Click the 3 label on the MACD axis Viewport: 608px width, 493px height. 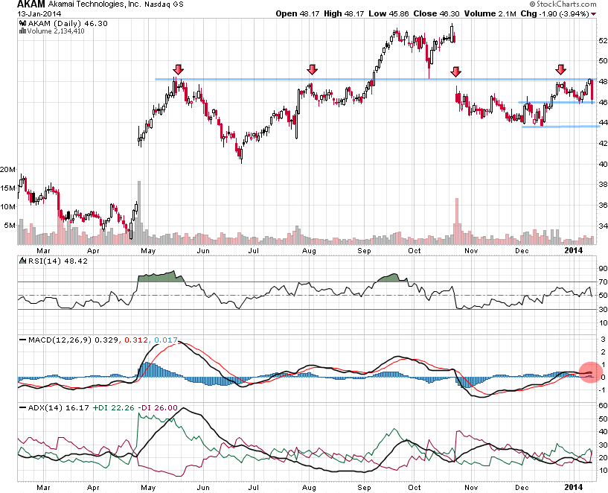coord(603,340)
